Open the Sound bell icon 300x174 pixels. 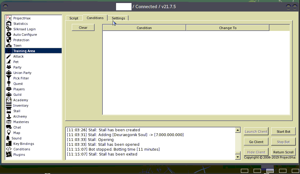tap(8, 138)
